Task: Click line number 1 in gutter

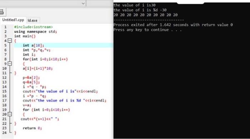Action: [5, 27]
